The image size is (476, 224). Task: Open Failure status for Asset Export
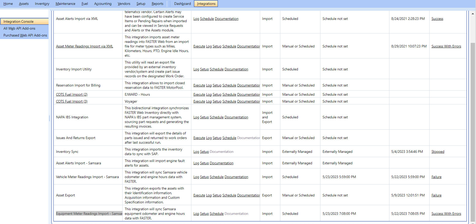[436, 195]
